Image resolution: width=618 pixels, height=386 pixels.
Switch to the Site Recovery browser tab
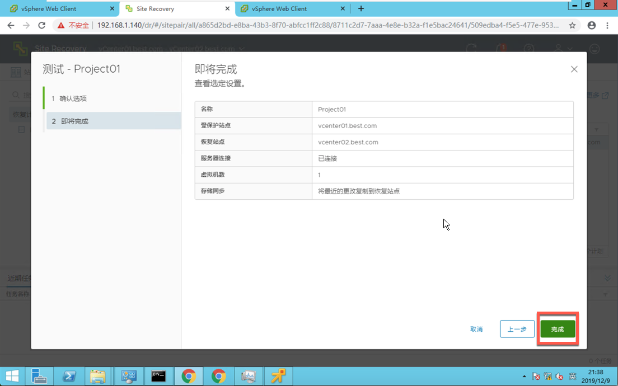(177, 8)
